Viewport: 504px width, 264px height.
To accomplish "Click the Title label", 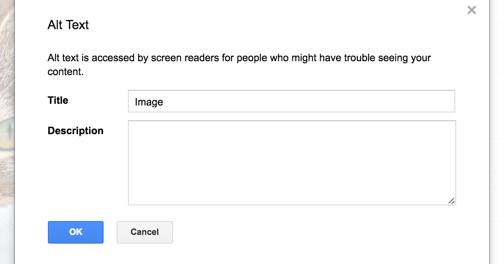I will (57, 100).
